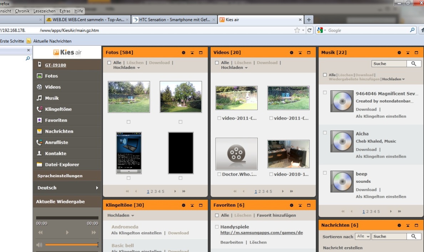Click the Fotos icon in sidebar
This screenshot has width=424, height=252.
(40, 76)
